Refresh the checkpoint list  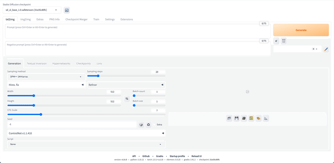(67, 10)
